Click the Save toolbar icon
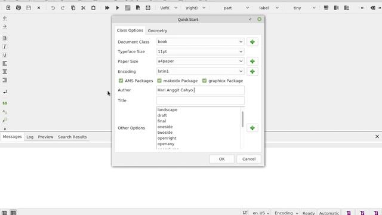 click(x=29, y=8)
